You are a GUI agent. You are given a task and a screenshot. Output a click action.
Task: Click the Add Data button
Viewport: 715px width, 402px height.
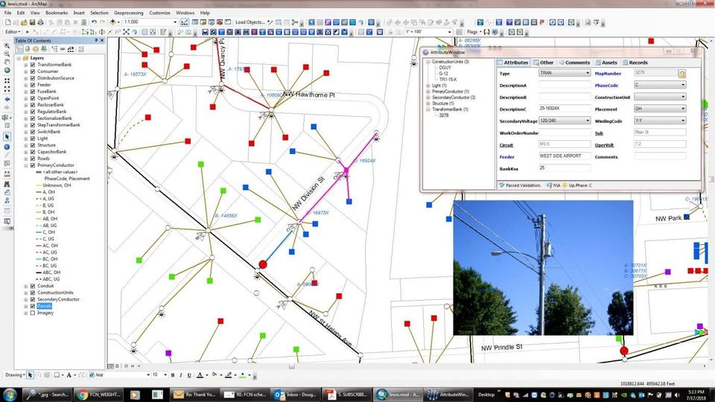click(x=113, y=22)
